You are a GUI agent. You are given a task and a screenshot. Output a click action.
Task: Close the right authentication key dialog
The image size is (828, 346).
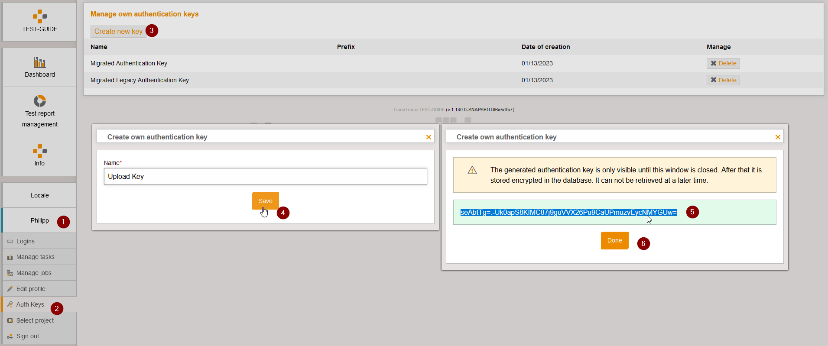(778, 137)
